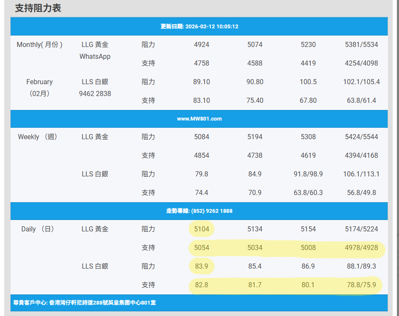This screenshot has height=316, width=399.
Task: Click monthly gold resistance value 4924
Action: [202, 44]
